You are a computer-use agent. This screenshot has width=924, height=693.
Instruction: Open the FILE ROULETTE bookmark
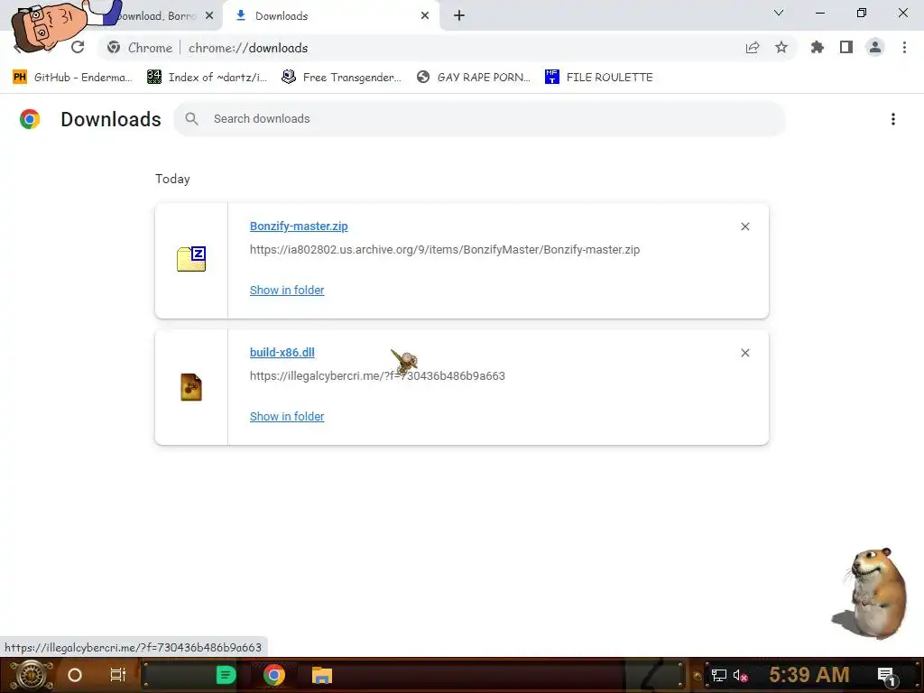pos(599,78)
